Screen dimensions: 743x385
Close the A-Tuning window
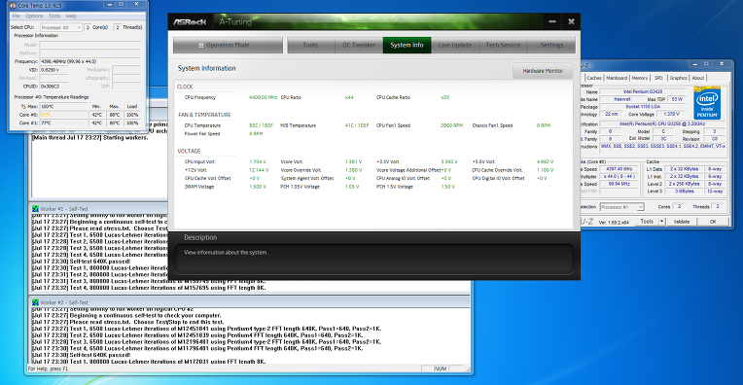pyautogui.click(x=571, y=21)
